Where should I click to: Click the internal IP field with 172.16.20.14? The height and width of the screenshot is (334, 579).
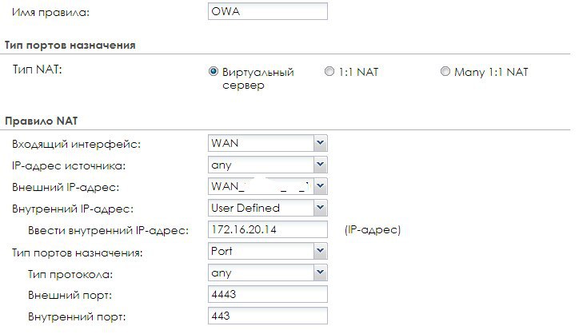267,230
